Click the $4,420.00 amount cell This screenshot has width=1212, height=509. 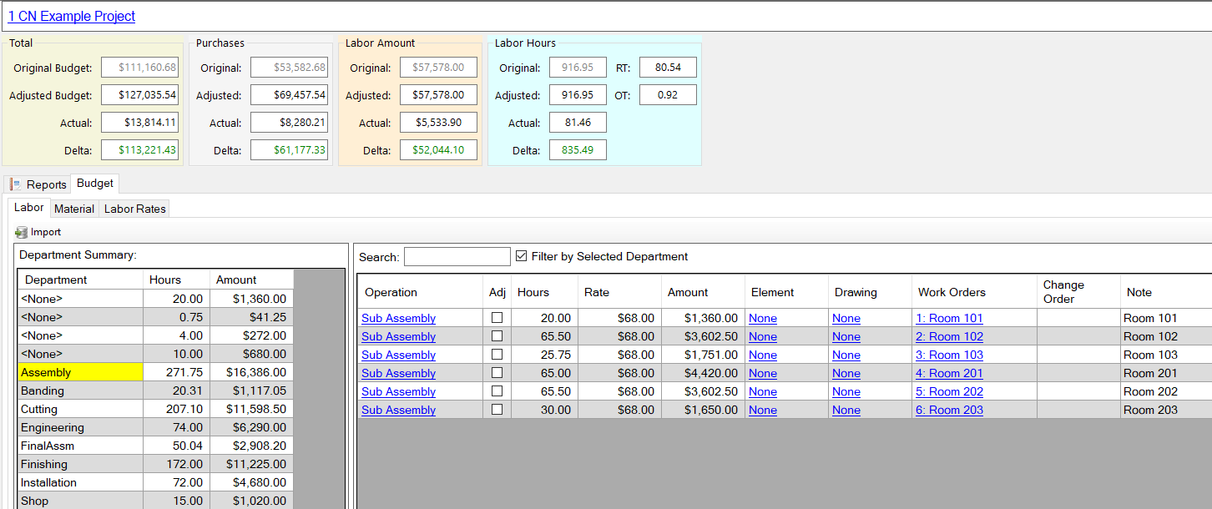[703, 373]
